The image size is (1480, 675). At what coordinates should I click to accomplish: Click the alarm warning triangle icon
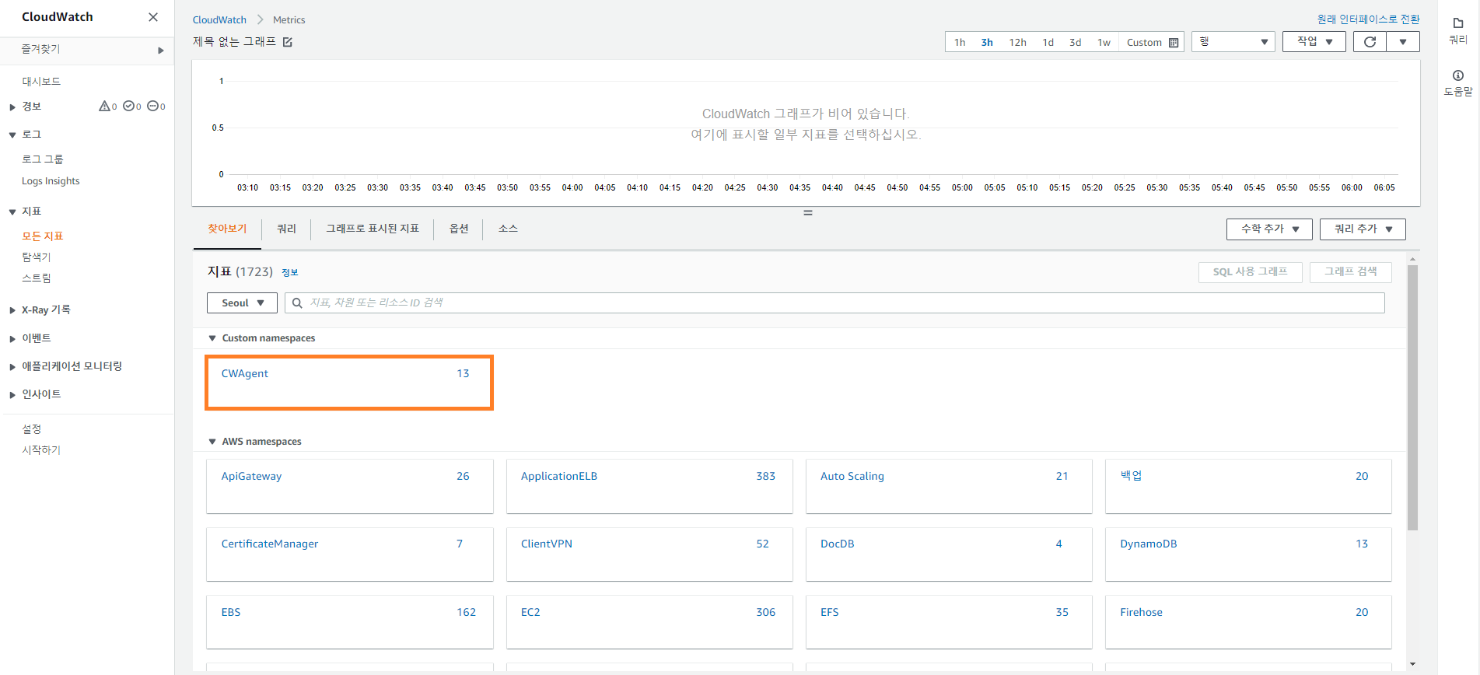[105, 107]
